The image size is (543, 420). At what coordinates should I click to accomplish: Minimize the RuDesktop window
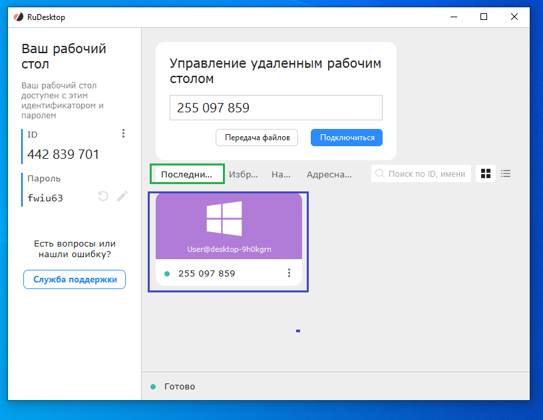(454, 17)
